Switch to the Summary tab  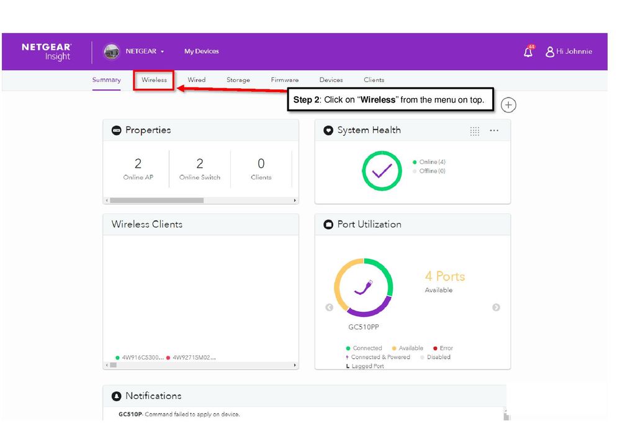pos(106,80)
